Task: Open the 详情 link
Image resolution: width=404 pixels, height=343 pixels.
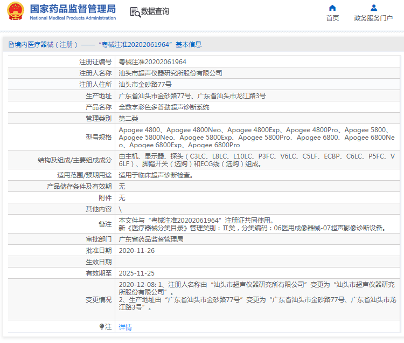Action: pos(125,327)
